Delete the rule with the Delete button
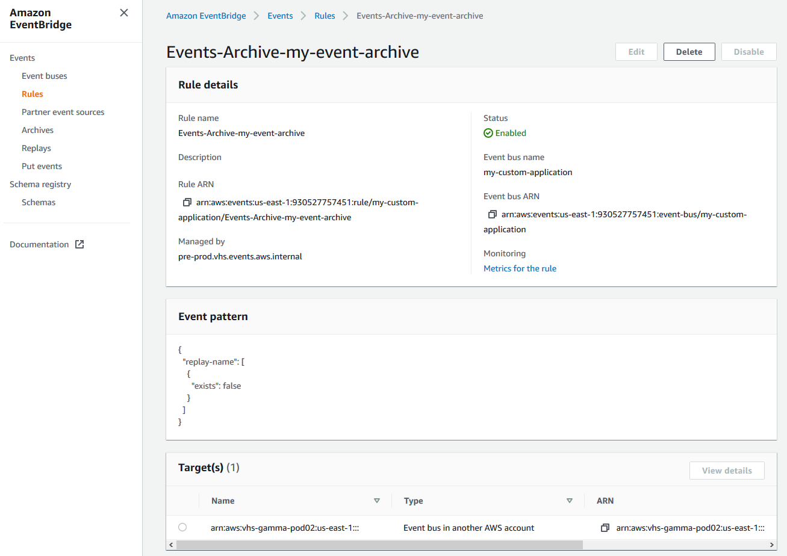Viewport: 787px width, 556px height. [689, 52]
